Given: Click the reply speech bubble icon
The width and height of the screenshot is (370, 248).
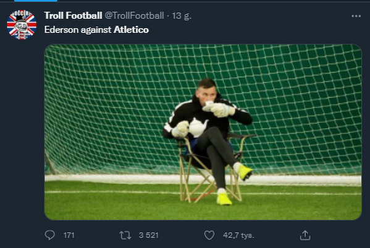Looking at the screenshot, I should coord(50,235).
